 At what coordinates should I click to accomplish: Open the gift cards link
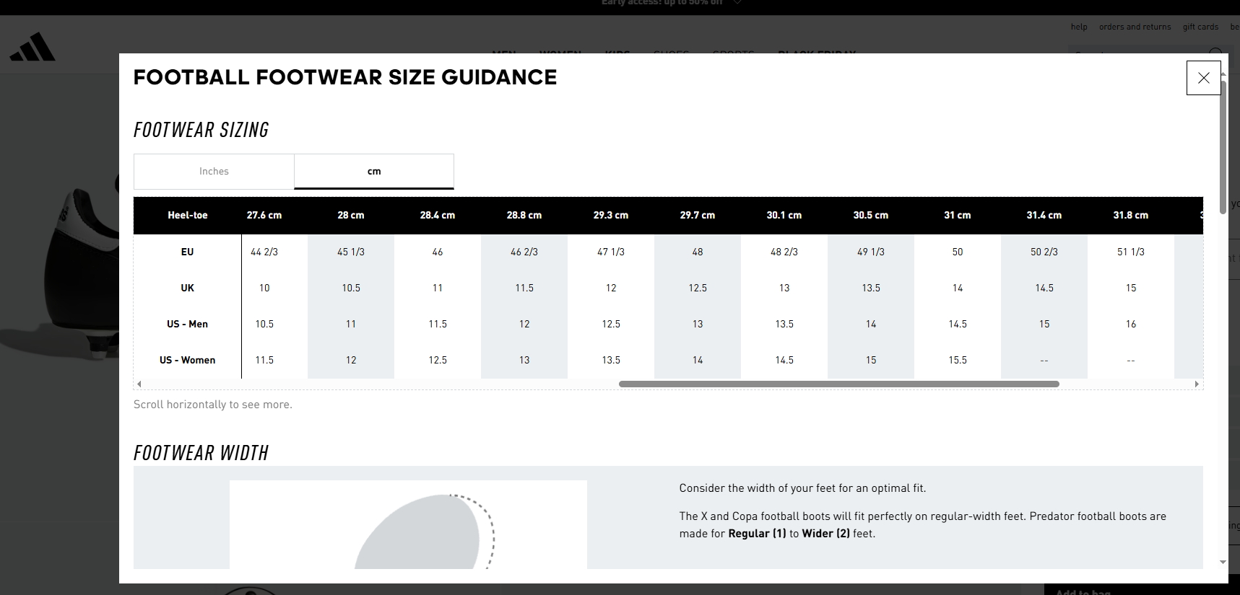1200,27
